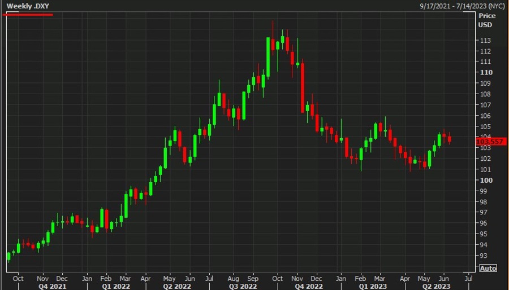Viewport: 509px width, 290px height.
Task: Click the Q1 2022 quarter label
Action: 116,287
